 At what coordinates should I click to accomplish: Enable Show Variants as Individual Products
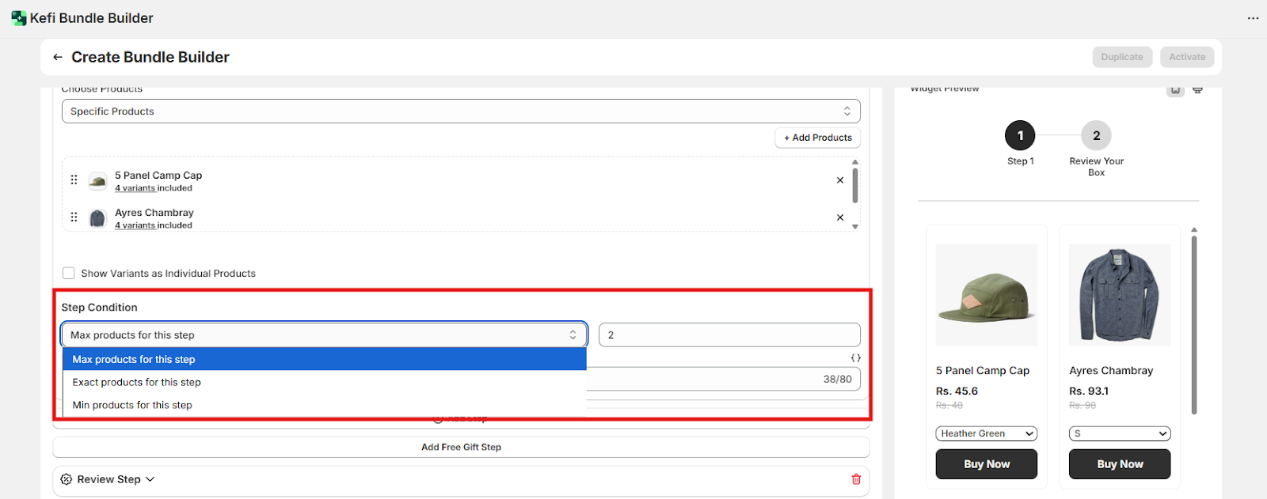tap(69, 274)
